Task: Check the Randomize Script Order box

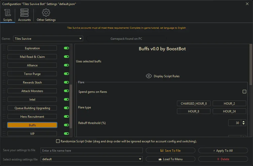Action: click(x=58, y=141)
